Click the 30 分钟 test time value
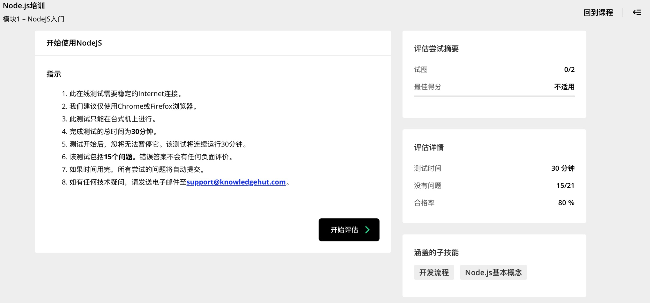The image size is (650, 304). (x=562, y=168)
